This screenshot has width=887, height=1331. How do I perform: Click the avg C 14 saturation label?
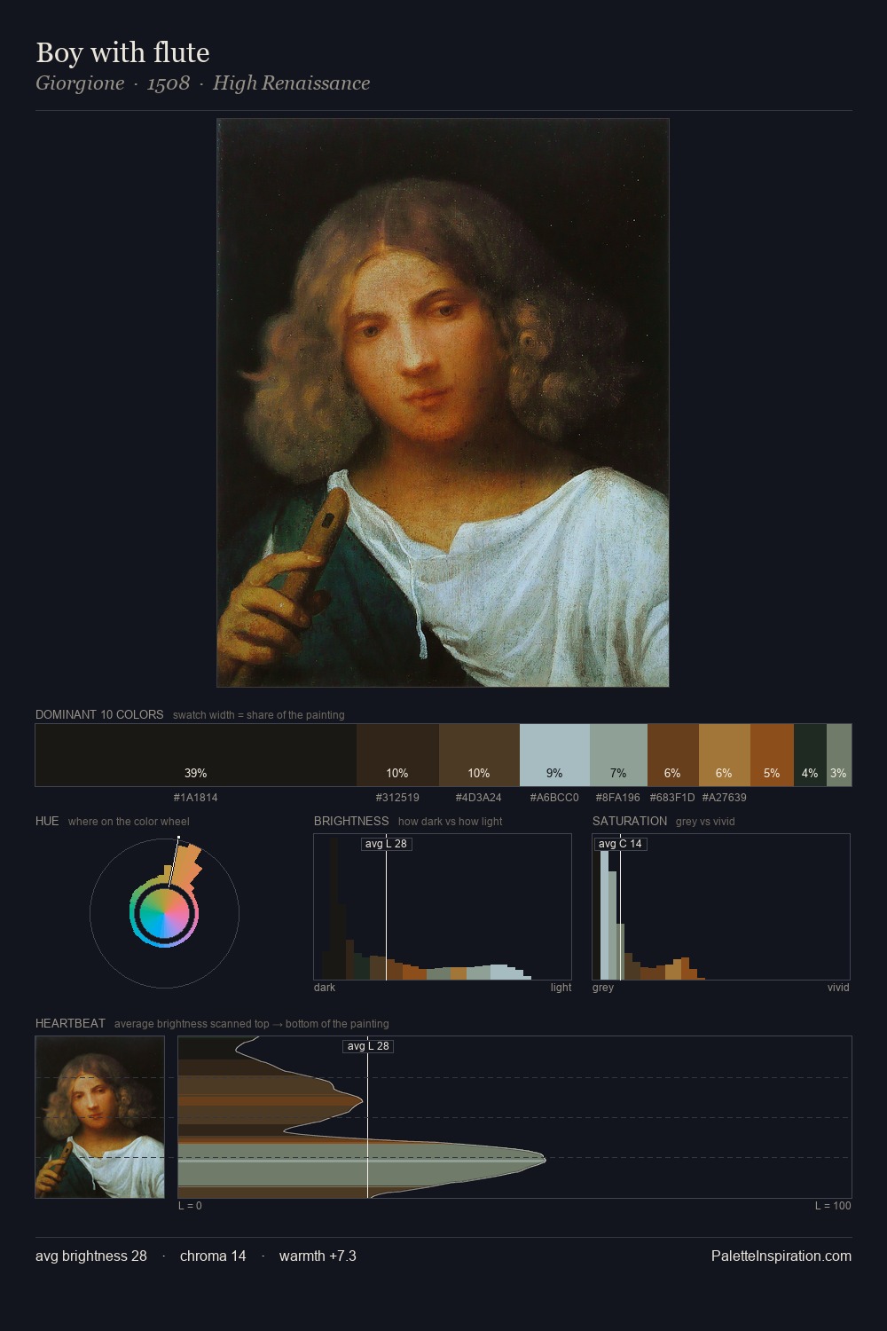(620, 844)
